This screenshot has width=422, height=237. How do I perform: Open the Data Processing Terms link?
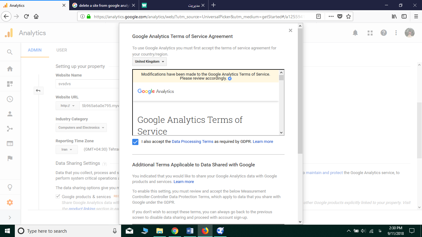[192, 142]
